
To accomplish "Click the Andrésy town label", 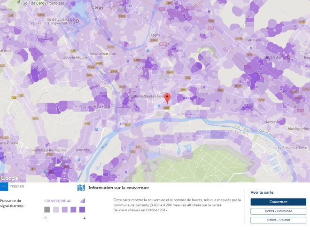I will [82, 150].
